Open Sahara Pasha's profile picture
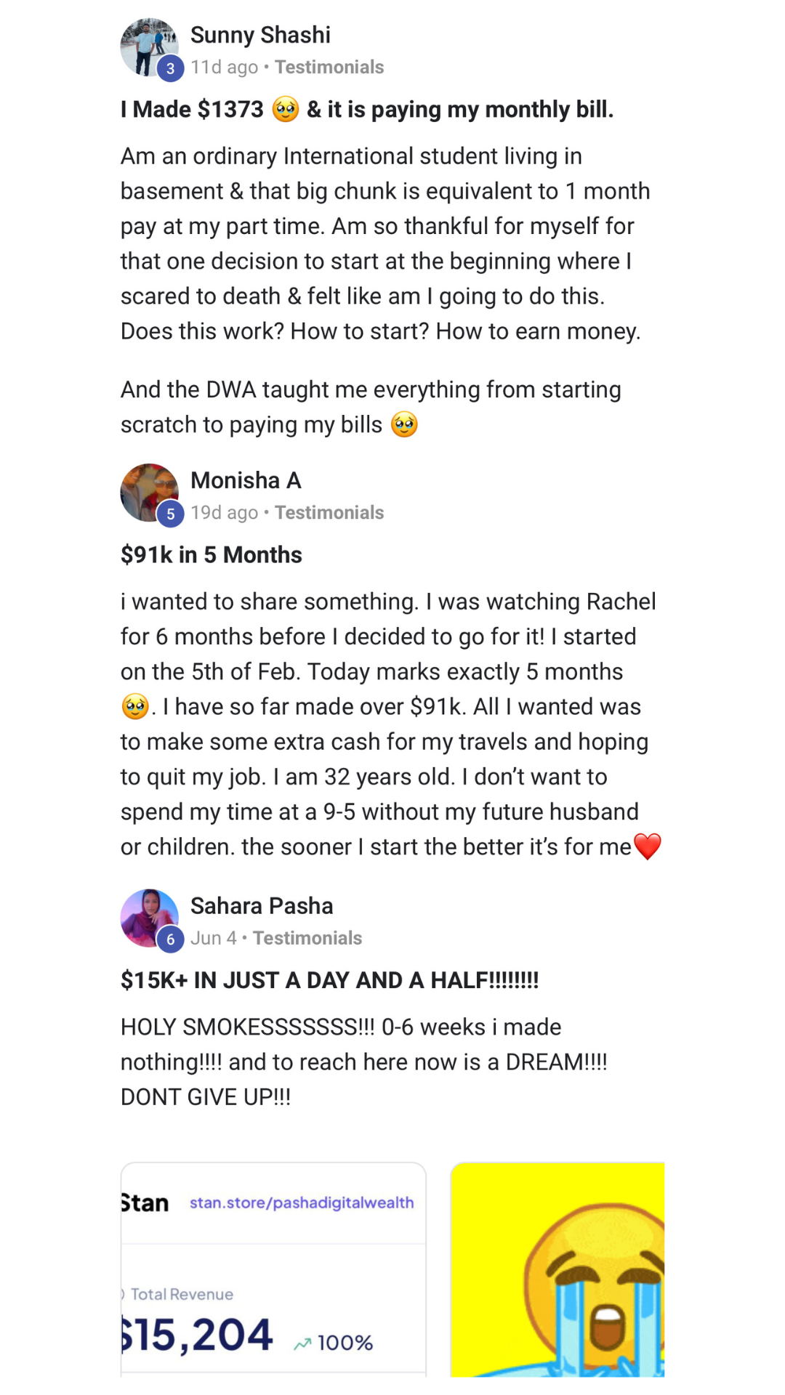Screen dimensions: 785x1395 coord(148,916)
